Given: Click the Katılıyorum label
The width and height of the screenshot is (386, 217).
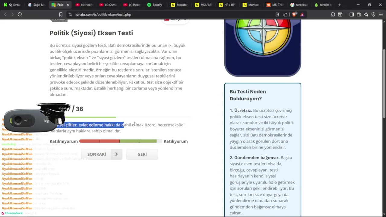Looking at the screenshot, I should tap(176, 141).
